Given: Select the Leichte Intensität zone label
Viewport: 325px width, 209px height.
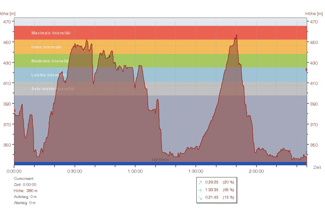Looking at the screenshot, I should tap(48, 75).
